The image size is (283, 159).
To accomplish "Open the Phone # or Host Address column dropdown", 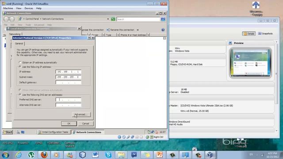I will pyautogui.click(x=149, y=35).
